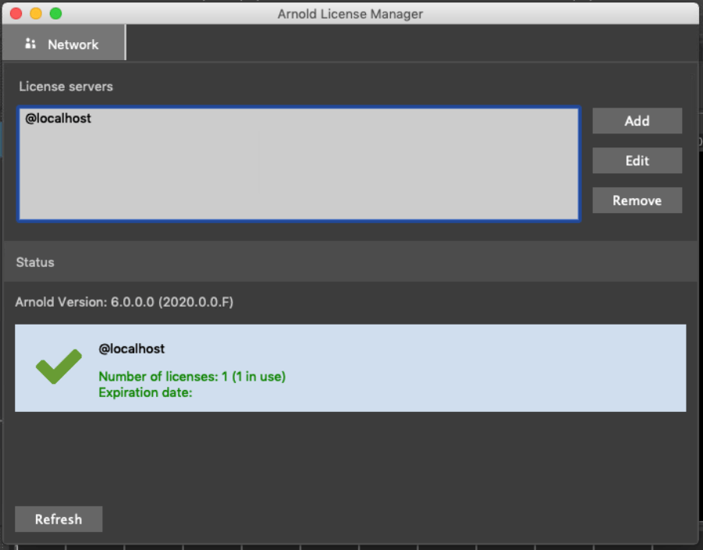Click the @localhost status entry title
Image resolution: width=703 pixels, height=550 pixels.
point(131,349)
